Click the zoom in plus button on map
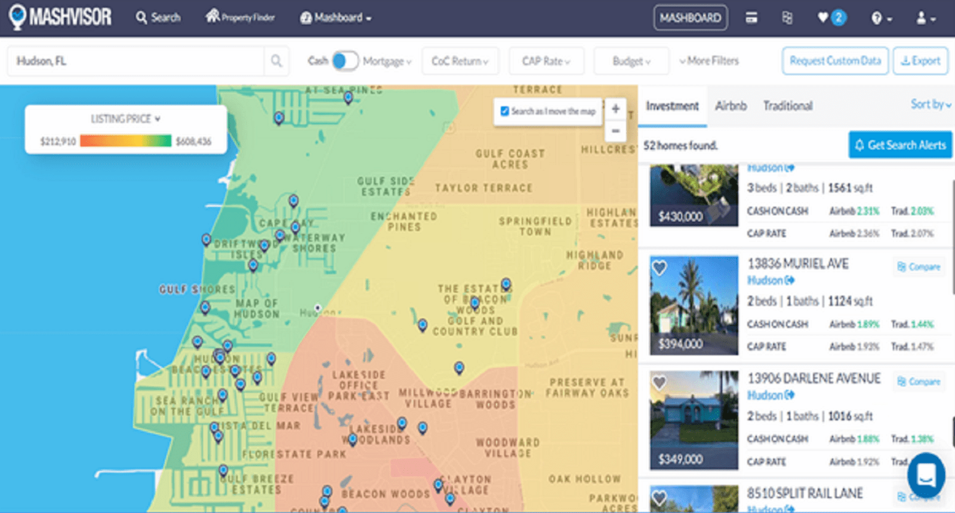Screen dimensions: 955x513 point(615,109)
